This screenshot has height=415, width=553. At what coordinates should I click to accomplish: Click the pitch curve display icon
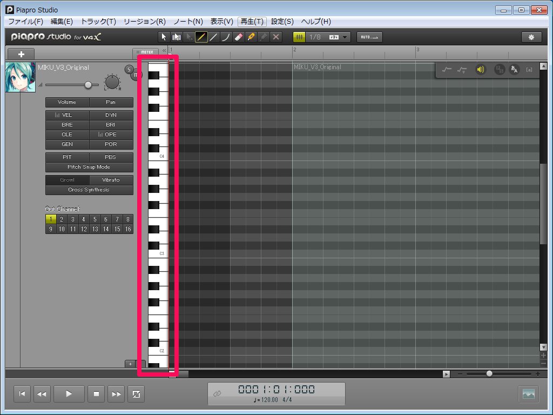(447, 70)
